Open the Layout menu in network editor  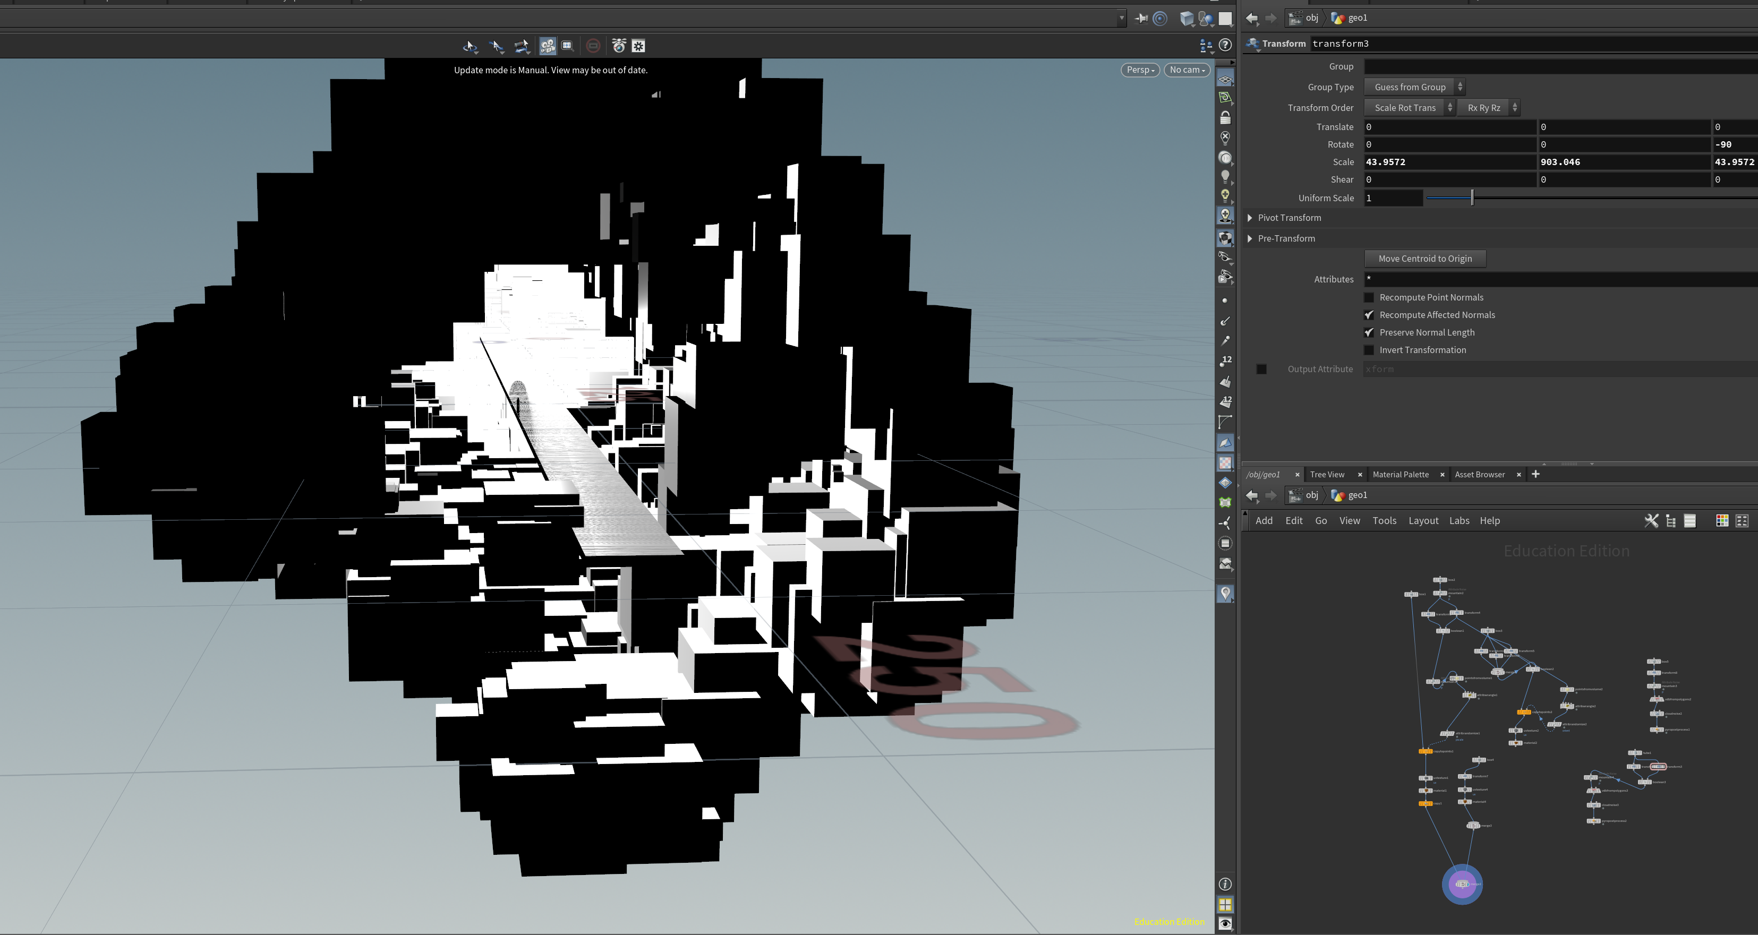[x=1423, y=521]
